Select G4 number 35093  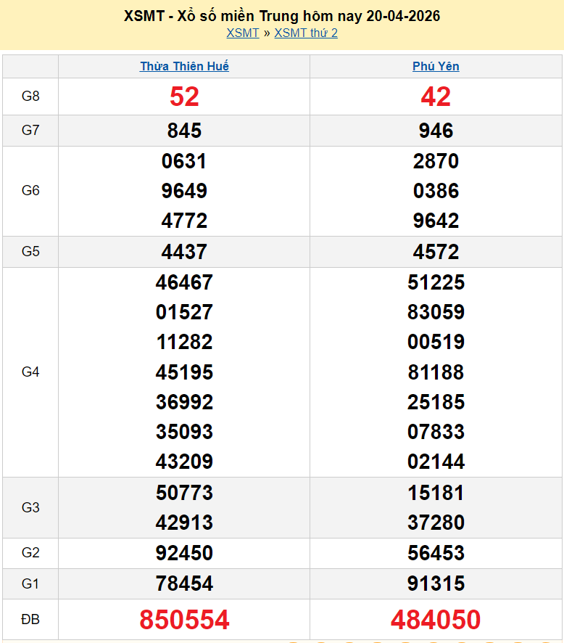coord(184,433)
